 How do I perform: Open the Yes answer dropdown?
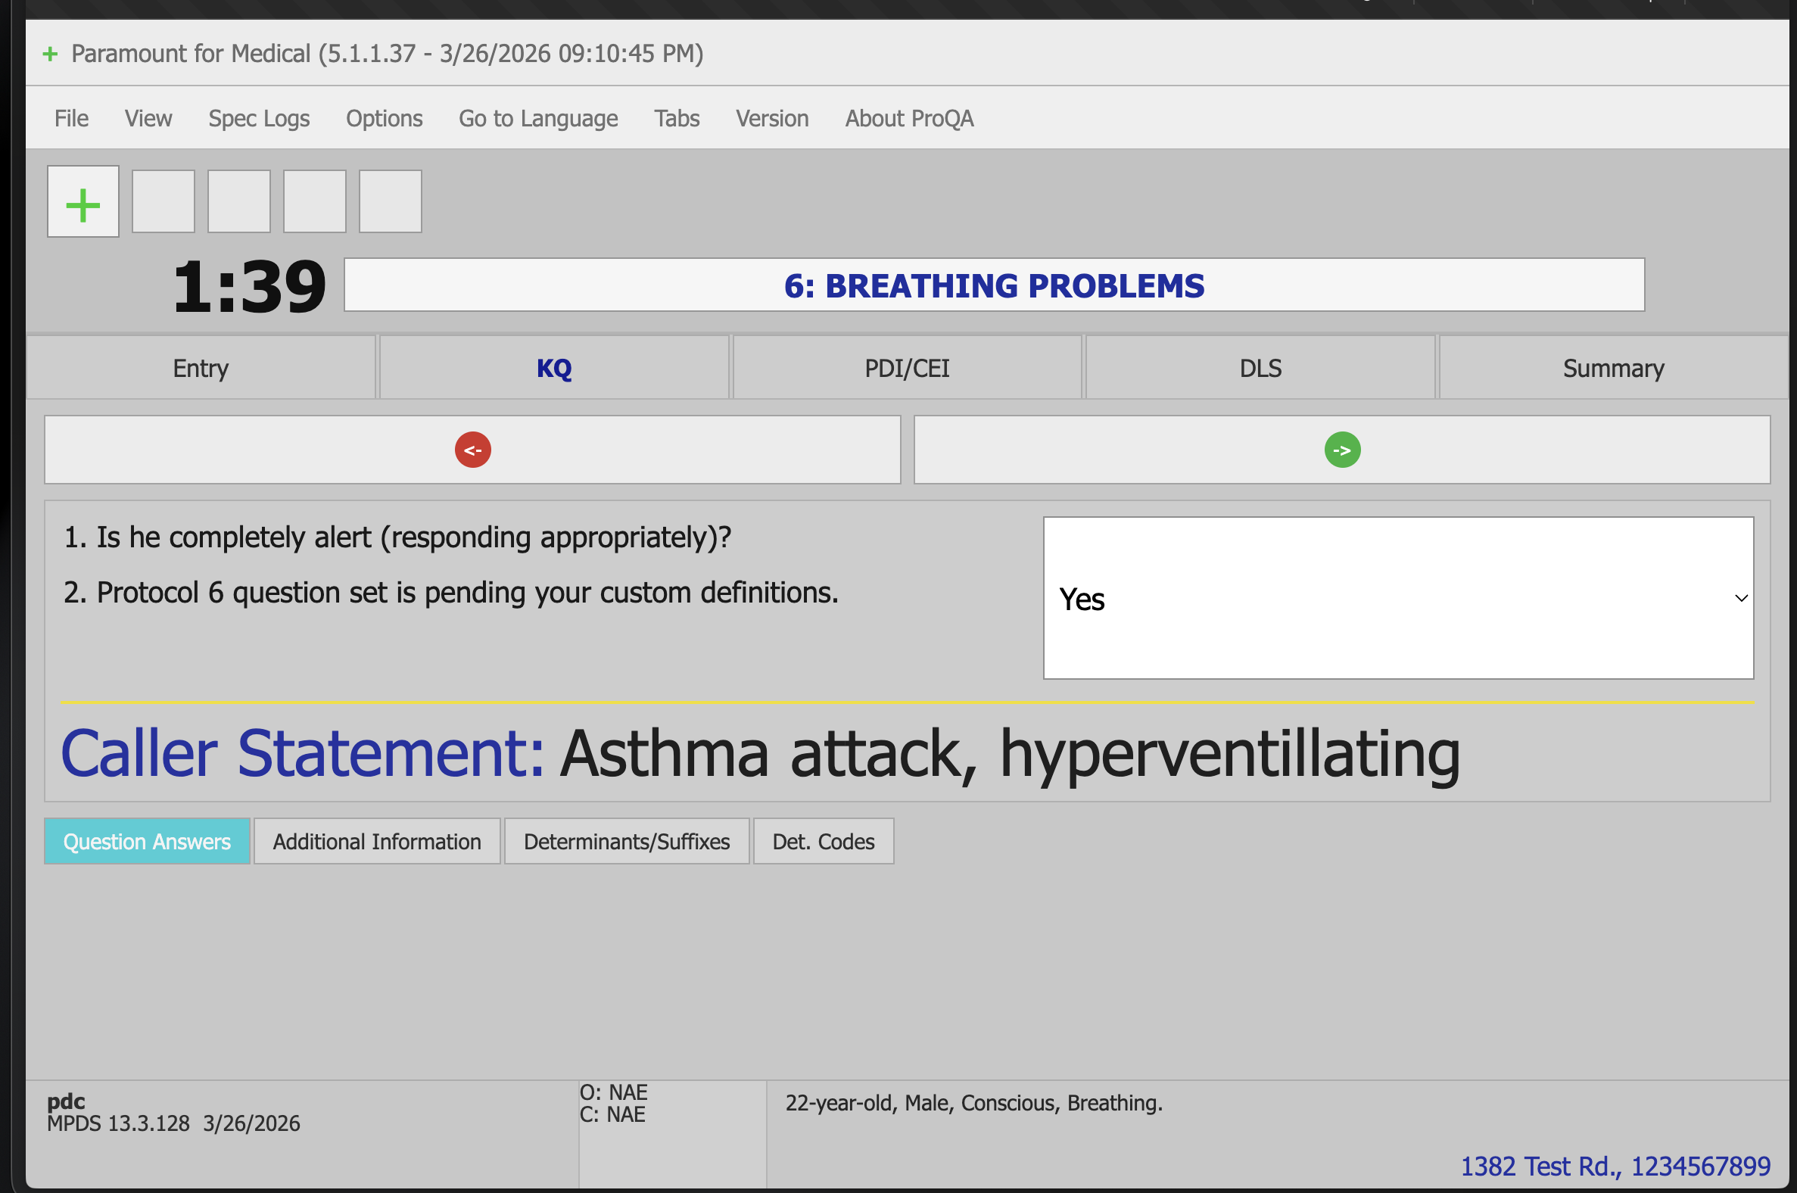pos(1397,599)
